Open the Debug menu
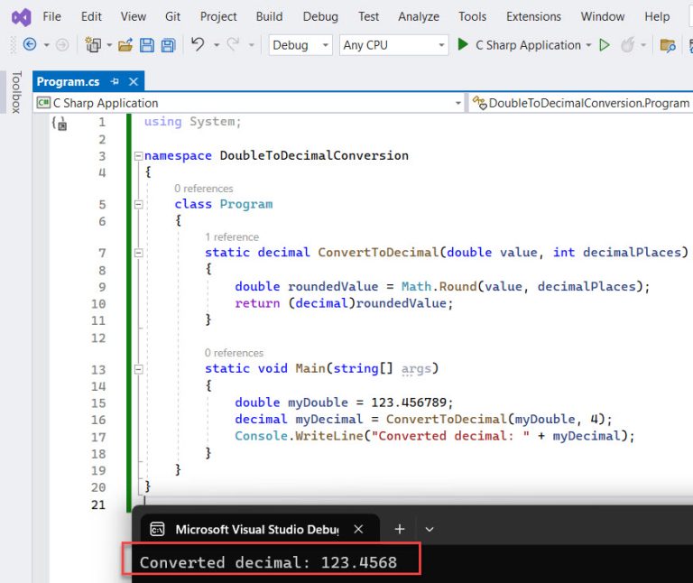This screenshot has height=583, width=693. [320, 17]
